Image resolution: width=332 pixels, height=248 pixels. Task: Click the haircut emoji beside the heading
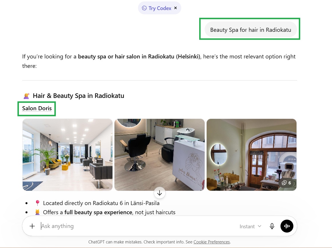pyautogui.click(x=26, y=96)
